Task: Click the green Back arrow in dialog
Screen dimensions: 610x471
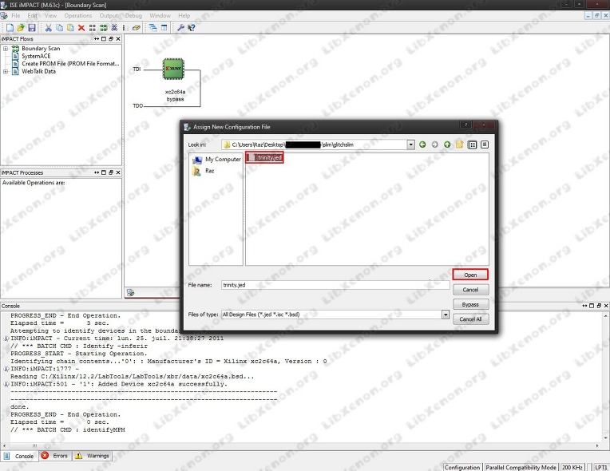Action: coord(422,144)
